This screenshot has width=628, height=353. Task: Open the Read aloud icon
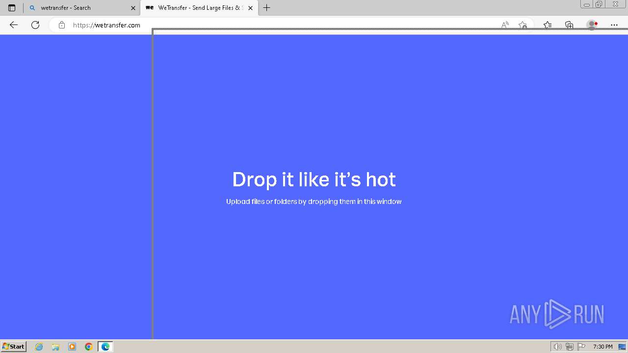click(505, 25)
